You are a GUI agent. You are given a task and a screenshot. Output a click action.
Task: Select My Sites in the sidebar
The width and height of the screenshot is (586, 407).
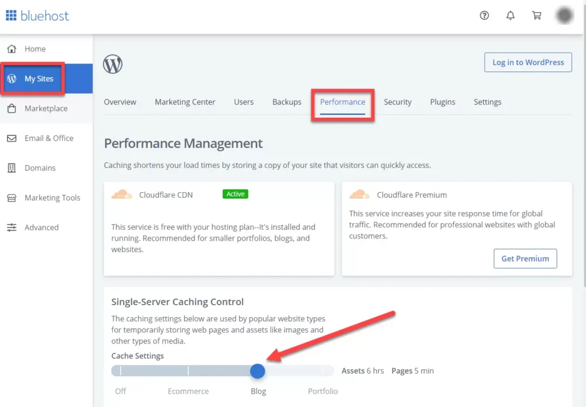(46, 78)
